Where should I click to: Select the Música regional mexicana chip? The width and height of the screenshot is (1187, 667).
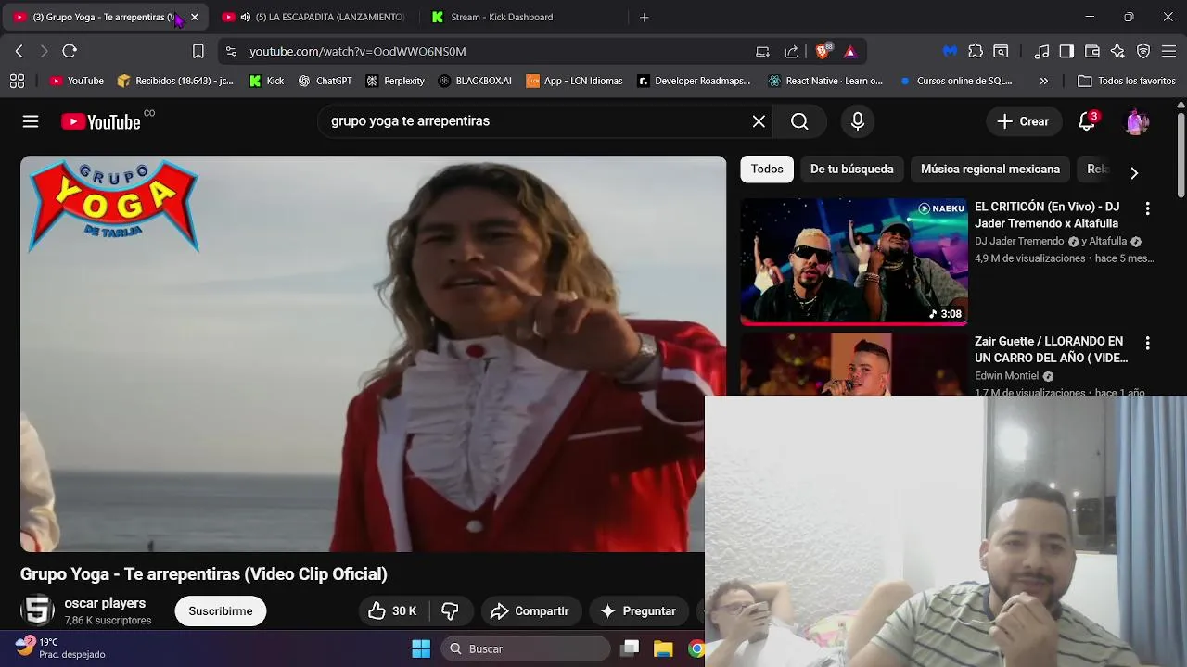coord(989,169)
